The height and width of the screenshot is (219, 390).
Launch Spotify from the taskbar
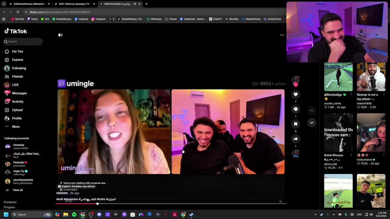point(74,214)
